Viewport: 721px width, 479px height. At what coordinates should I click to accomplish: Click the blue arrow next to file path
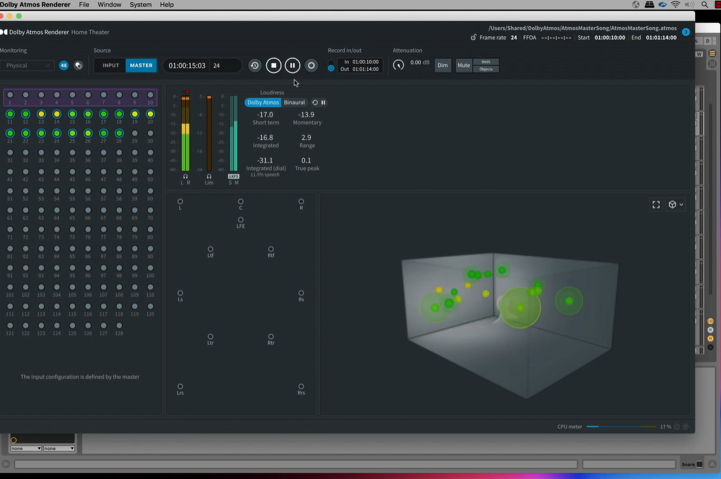(x=686, y=31)
